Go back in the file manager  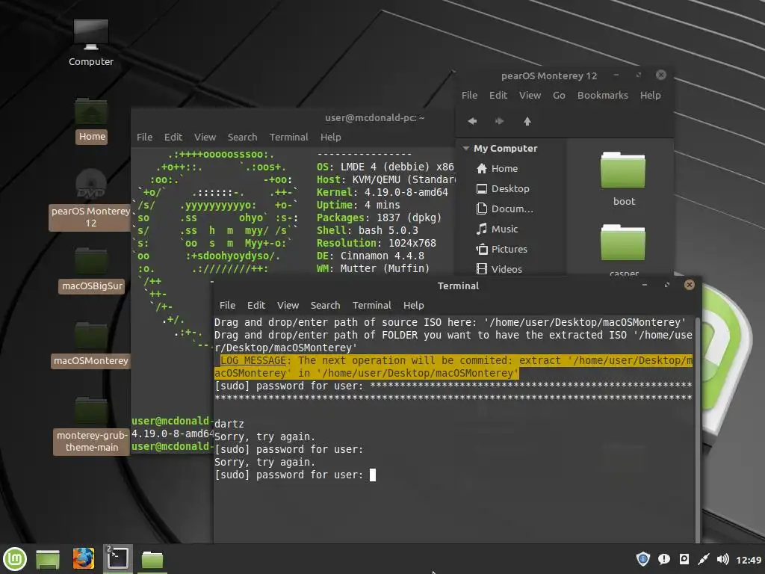[472, 121]
